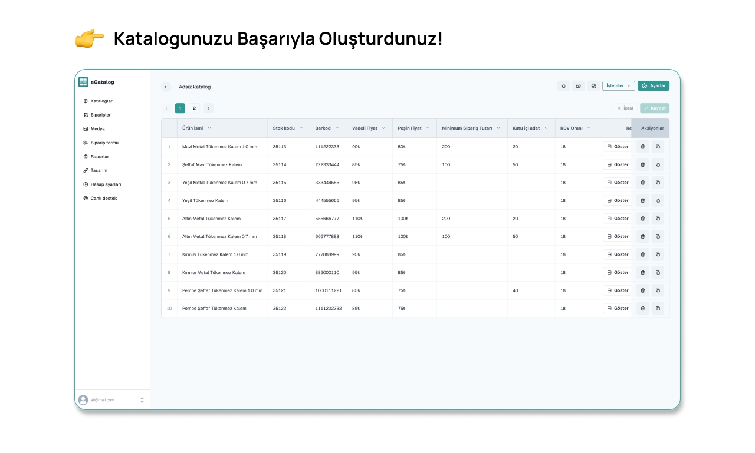This screenshot has height=453, width=755.
Task: Click the WhatsApp share icon
Action: (x=578, y=86)
